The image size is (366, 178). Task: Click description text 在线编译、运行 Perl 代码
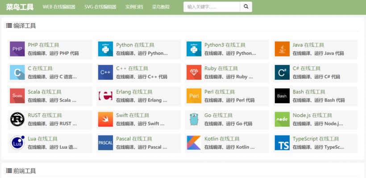(x=229, y=100)
